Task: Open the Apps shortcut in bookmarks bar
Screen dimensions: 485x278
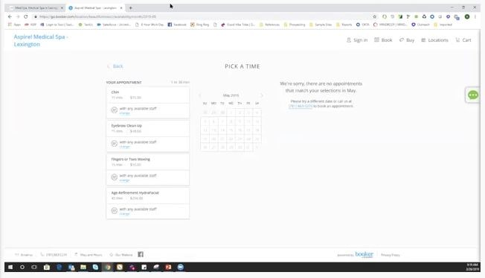Action: (x=15, y=25)
